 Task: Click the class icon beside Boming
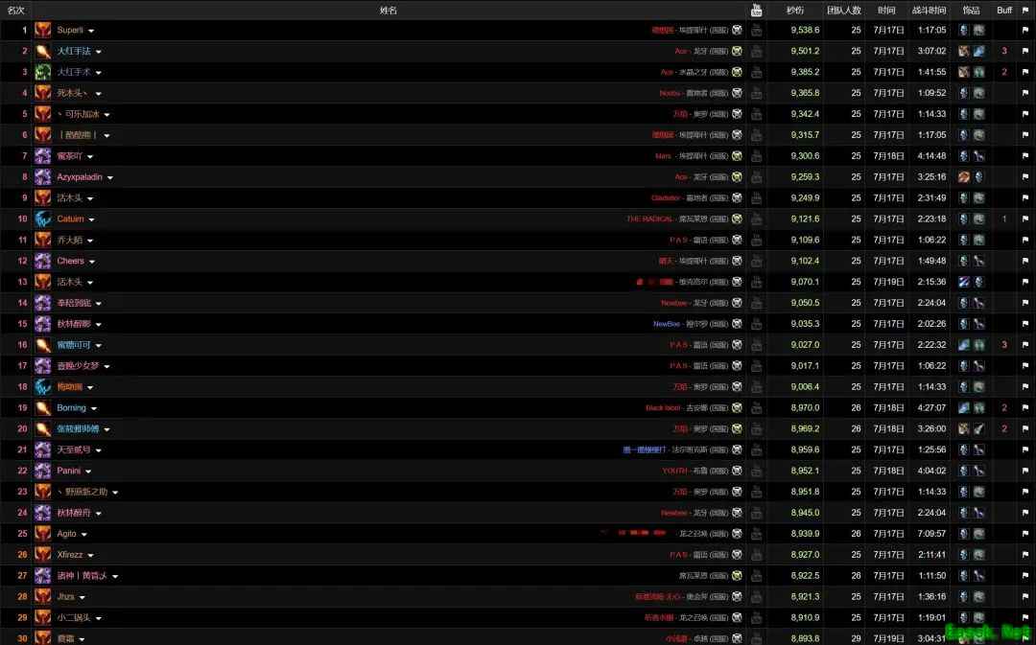[x=43, y=408]
